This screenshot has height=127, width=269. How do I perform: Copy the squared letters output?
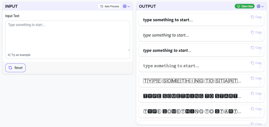(x=256, y=78)
